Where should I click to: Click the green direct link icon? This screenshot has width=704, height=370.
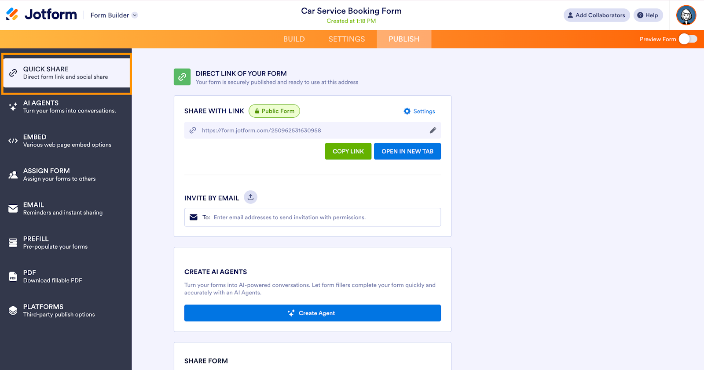point(182,77)
